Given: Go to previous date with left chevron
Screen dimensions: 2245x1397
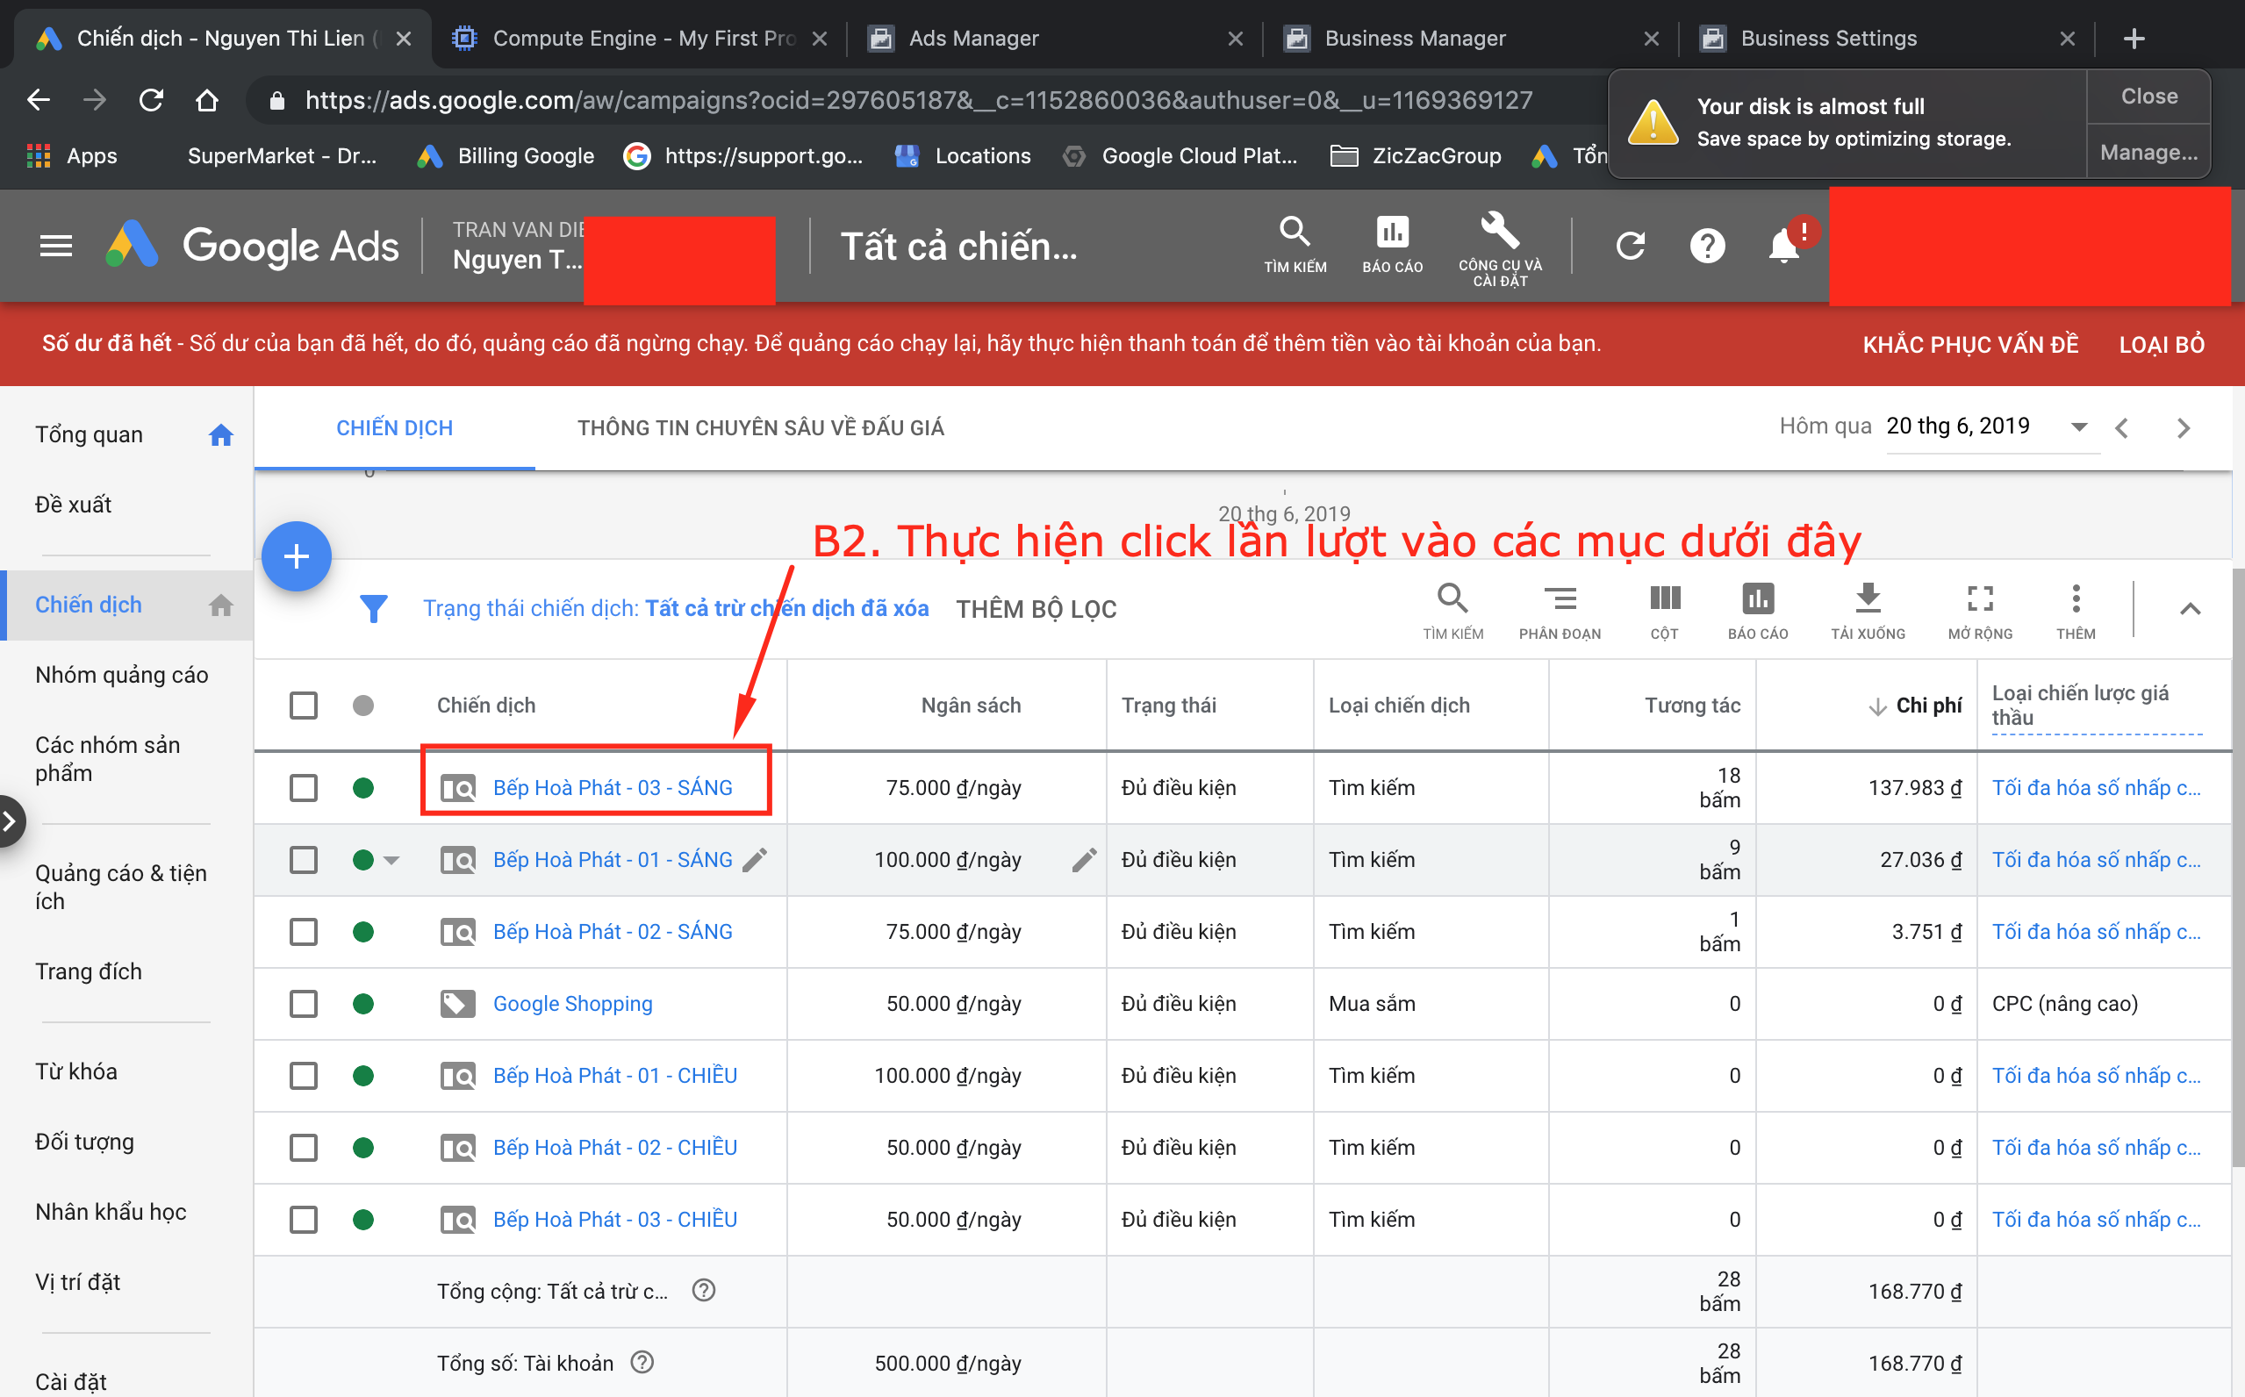Looking at the screenshot, I should (x=2122, y=427).
